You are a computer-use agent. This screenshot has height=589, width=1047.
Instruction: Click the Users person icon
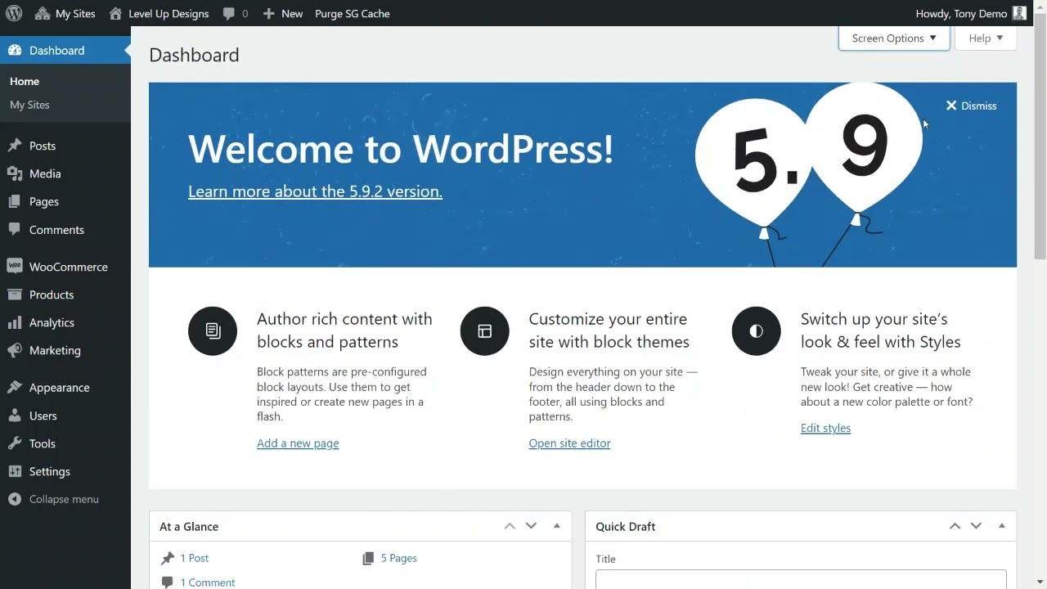click(x=15, y=416)
